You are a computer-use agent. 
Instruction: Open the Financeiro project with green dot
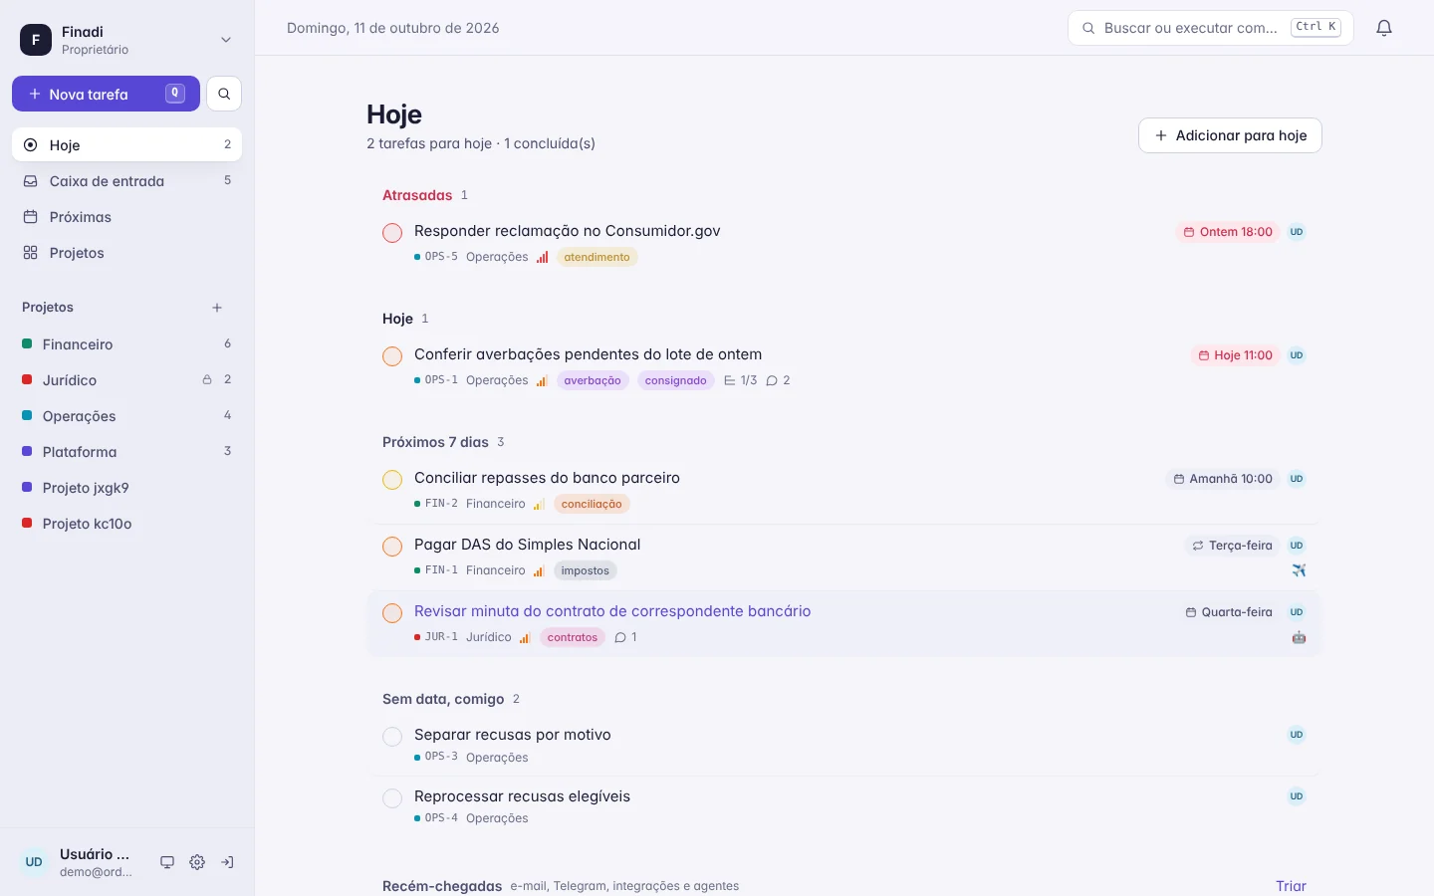pos(126,344)
